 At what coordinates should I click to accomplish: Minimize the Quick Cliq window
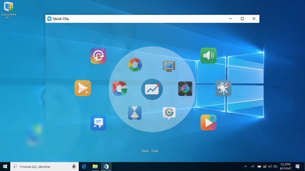point(230,19)
